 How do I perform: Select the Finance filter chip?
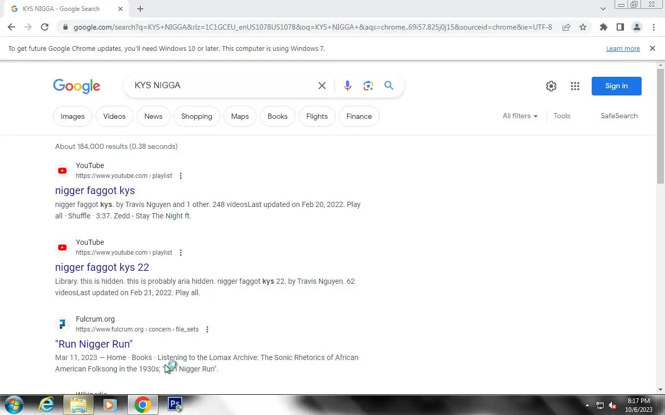(x=359, y=116)
